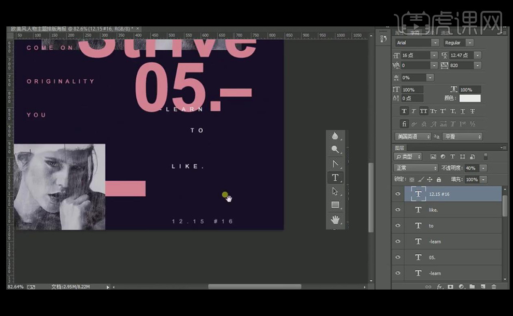The height and width of the screenshot is (316, 513).
Task: Hide the '12.15 #16' text layer
Action: pyautogui.click(x=398, y=194)
